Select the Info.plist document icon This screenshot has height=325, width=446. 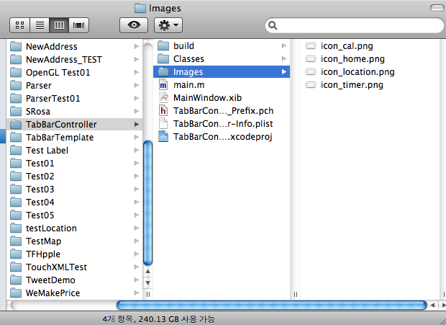[x=163, y=124]
